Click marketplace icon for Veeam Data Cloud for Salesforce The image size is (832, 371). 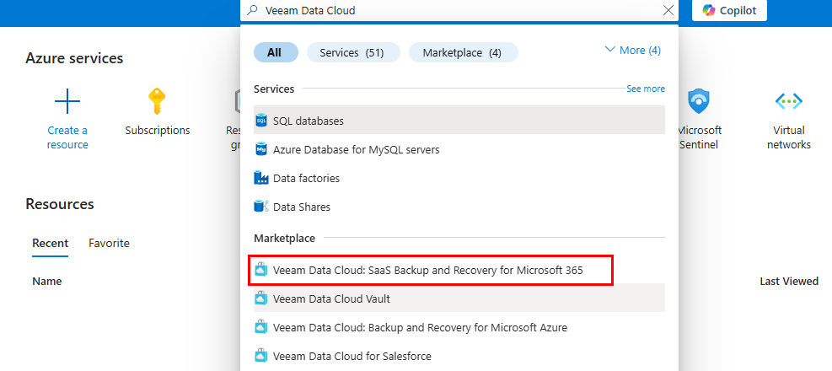click(x=260, y=356)
